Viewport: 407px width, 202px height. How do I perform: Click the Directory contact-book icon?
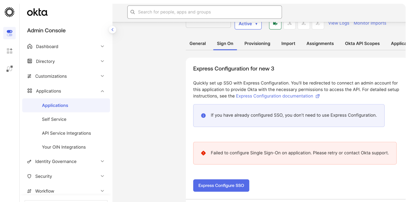coord(30,61)
